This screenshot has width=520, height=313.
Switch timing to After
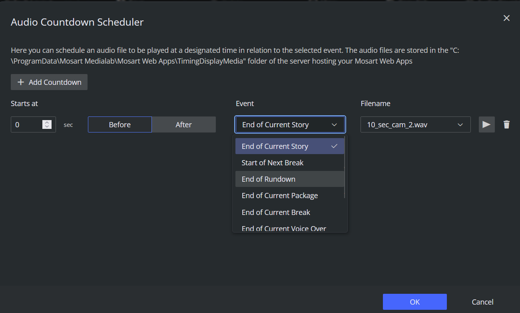[x=184, y=124]
